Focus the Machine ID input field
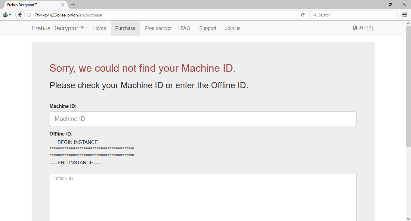Screen dimensions: 411x221 coord(203,119)
